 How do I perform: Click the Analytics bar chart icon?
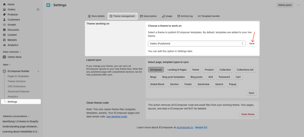[x=4, y=45]
